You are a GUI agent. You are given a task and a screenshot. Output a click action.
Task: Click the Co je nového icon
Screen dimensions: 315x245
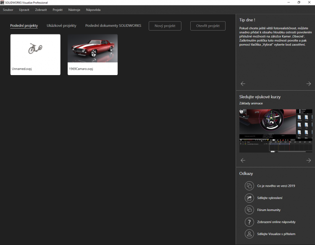coord(249,186)
